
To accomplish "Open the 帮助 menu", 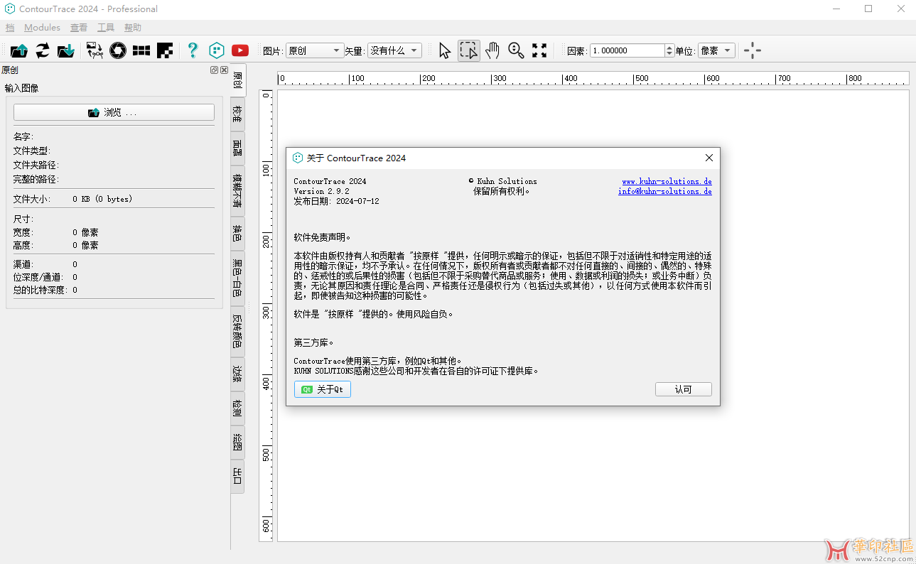I will pyautogui.click(x=133, y=28).
